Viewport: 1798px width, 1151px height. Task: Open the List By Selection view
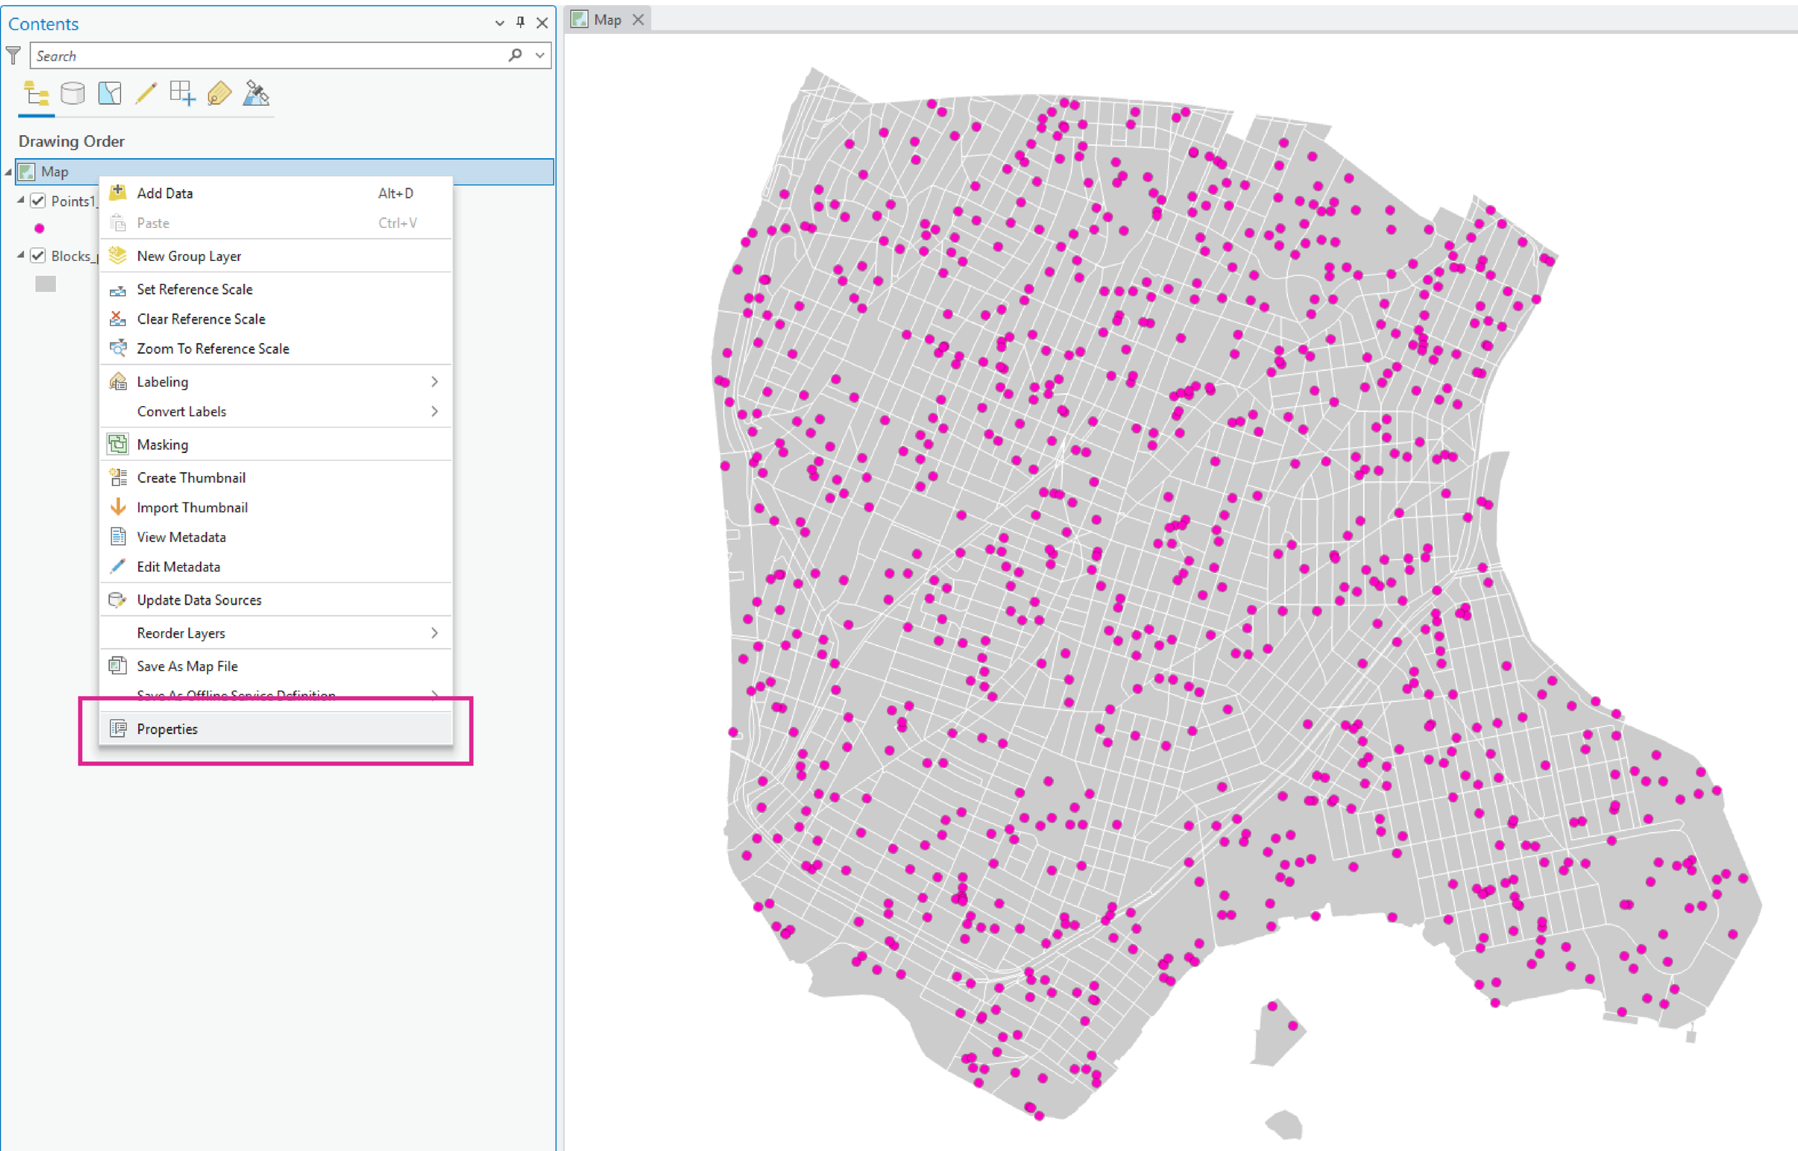[109, 93]
